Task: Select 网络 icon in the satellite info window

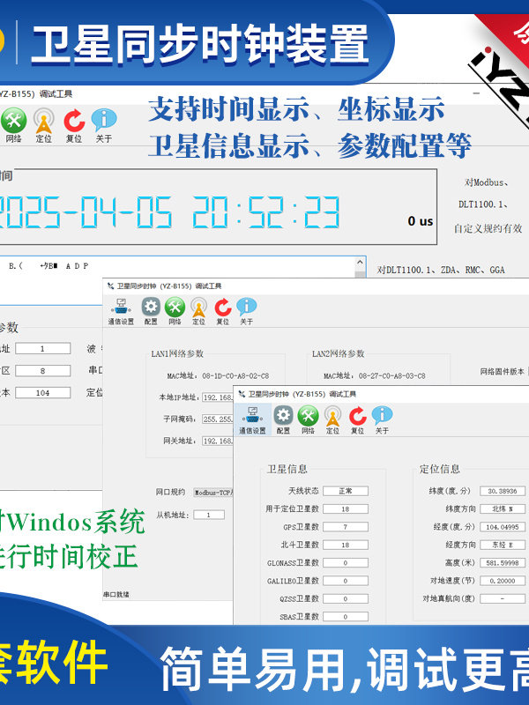Action: [x=308, y=419]
